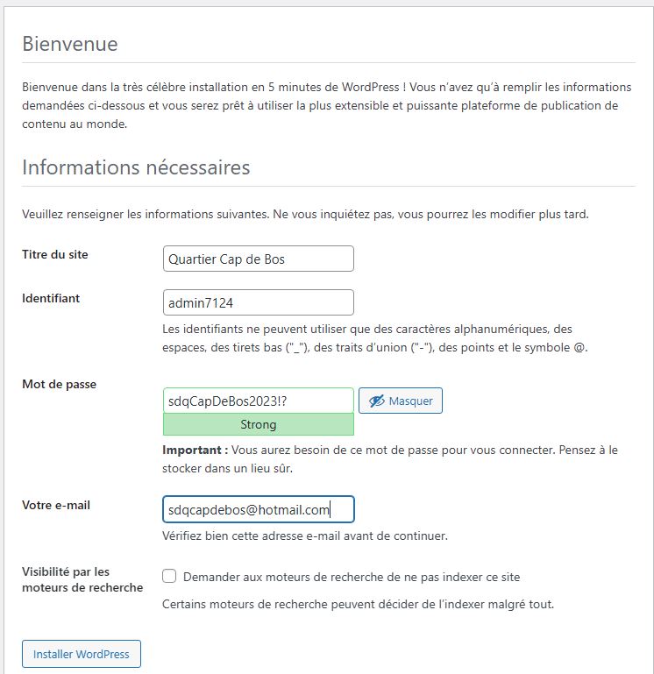Viewport: 654px width, 674px height.
Task: Click the Votre e-mail input field
Action: (x=259, y=509)
